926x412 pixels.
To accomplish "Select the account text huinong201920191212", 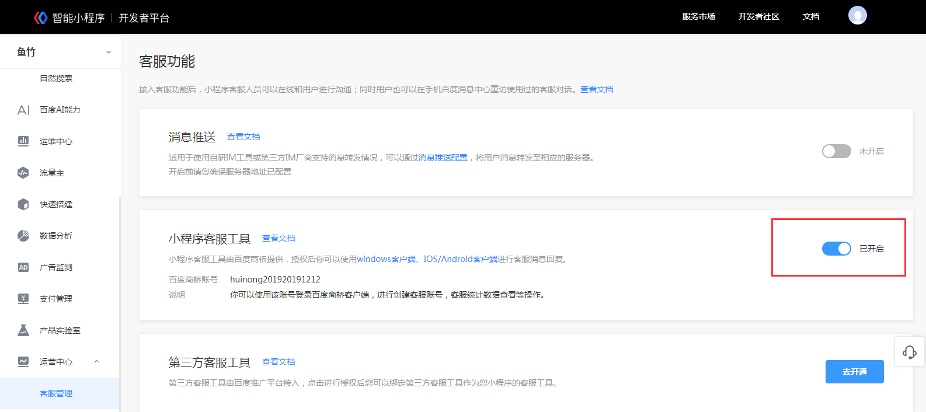I will pyautogui.click(x=275, y=280).
